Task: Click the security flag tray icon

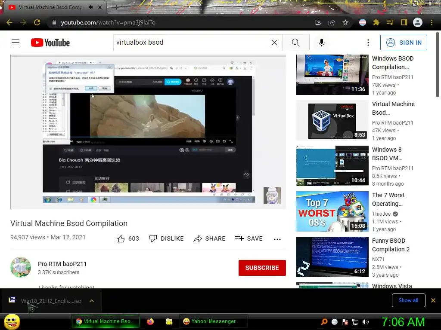Action: (345, 322)
